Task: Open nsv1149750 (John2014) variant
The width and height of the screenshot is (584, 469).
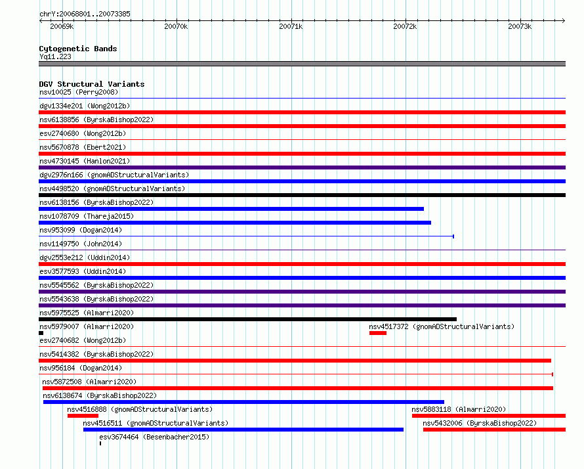Action: tap(81, 244)
